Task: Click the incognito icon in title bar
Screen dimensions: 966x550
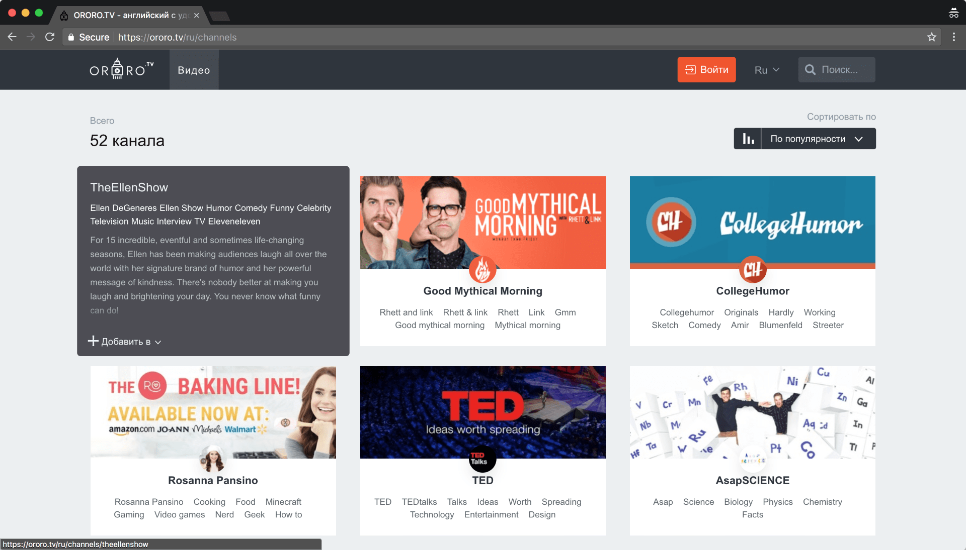Action: [x=953, y=13]
